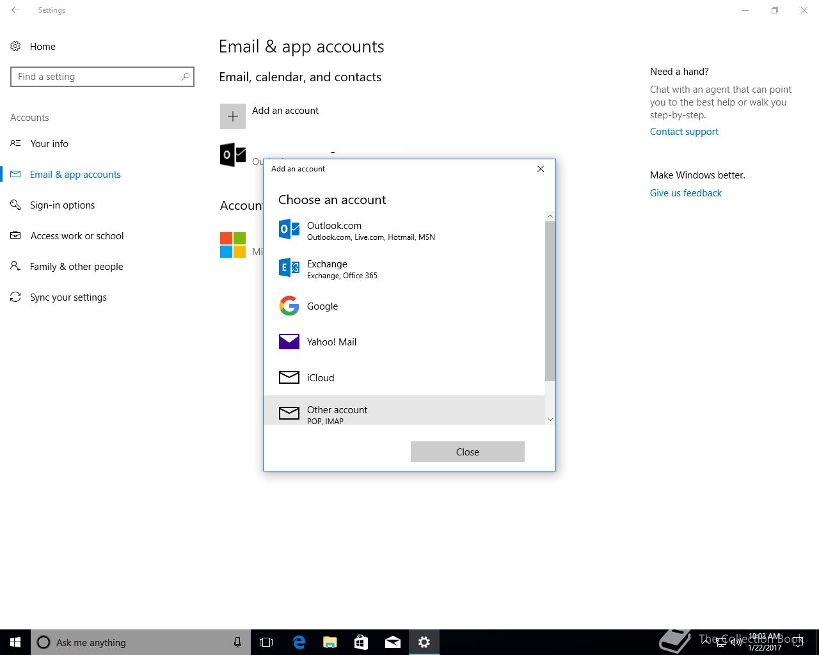The height and width of the screenshot is (655, 819).
Task: Pick the Google account logo
Action: pyautogui.click(x=289, y=306)
